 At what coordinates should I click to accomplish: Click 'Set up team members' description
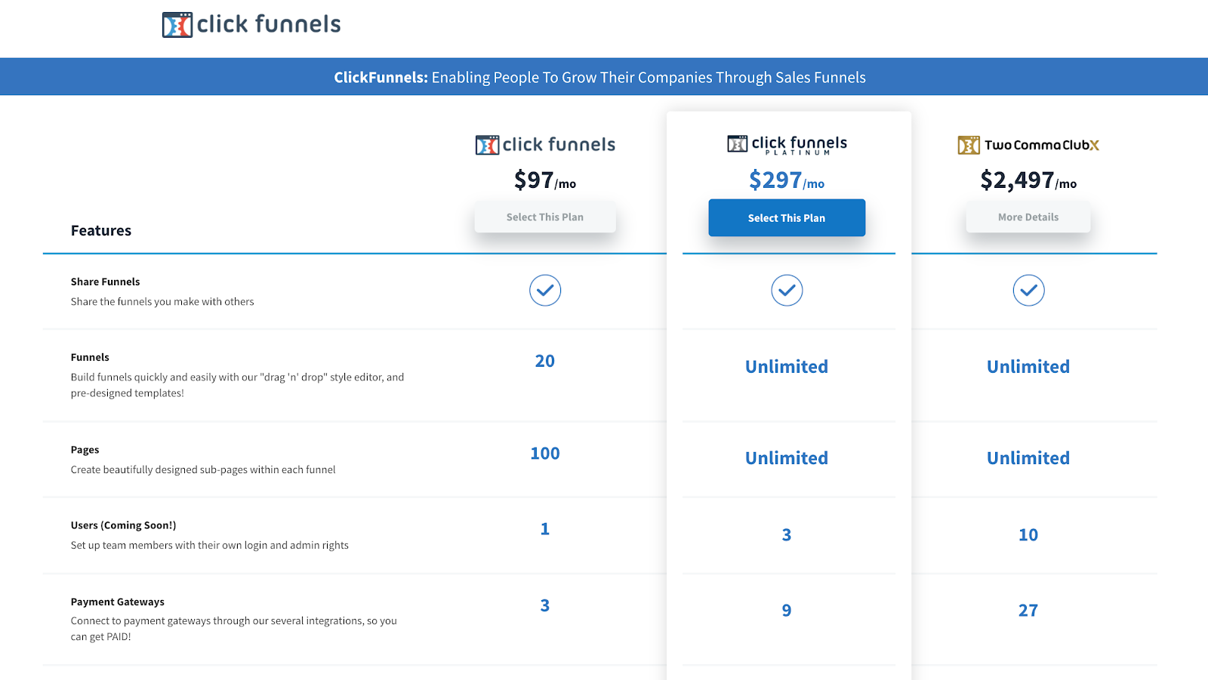tap(210, 545)
